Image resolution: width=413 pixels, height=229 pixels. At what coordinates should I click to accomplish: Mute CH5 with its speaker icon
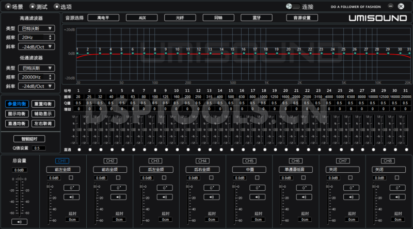coord(257,197)
